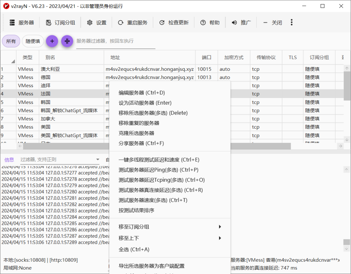Click the purple add-server plus icon
Screen dimensions: 351x274
pyautogui.click(x=52, y=41)
